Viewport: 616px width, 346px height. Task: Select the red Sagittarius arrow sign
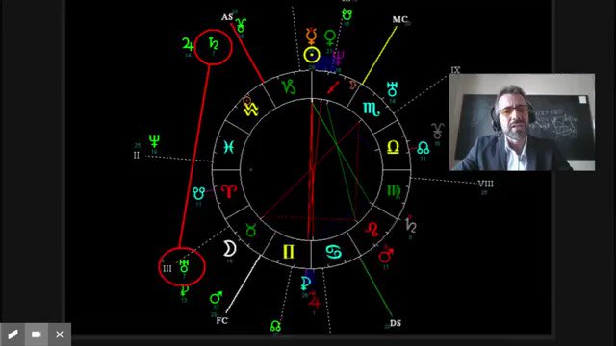[x=333, y=87]
